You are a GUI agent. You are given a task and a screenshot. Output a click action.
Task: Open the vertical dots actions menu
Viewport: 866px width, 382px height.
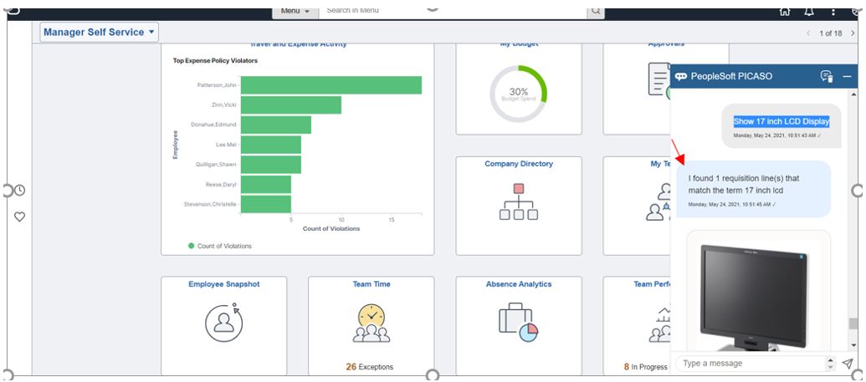click(833, 12)
